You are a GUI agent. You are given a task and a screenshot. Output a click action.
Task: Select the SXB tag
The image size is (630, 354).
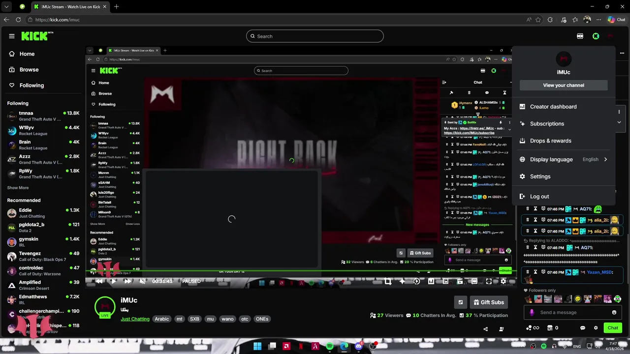click(x=194, y=319)
